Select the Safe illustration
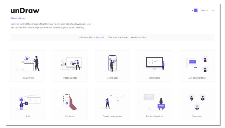The height and width of the screenshot is (128, 225). tap(28, 104)
